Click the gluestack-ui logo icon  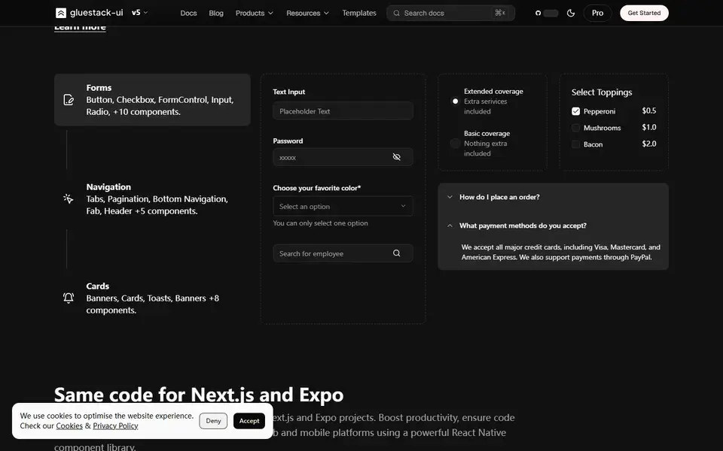coord(61,13)
